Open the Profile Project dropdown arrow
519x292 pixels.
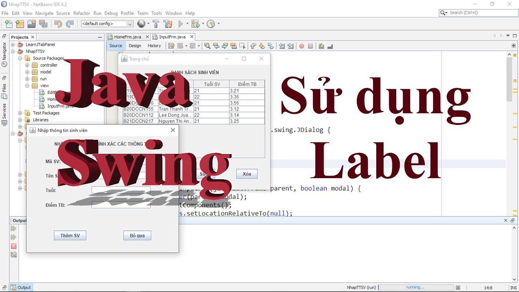(x=218, y=24)
